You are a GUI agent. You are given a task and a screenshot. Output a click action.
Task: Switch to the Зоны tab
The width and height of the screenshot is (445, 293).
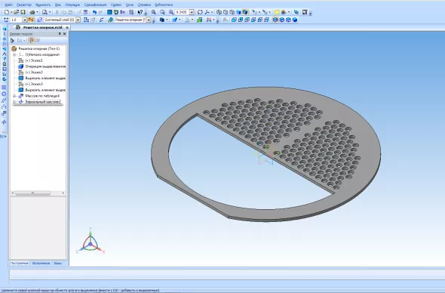coord(57,263)
